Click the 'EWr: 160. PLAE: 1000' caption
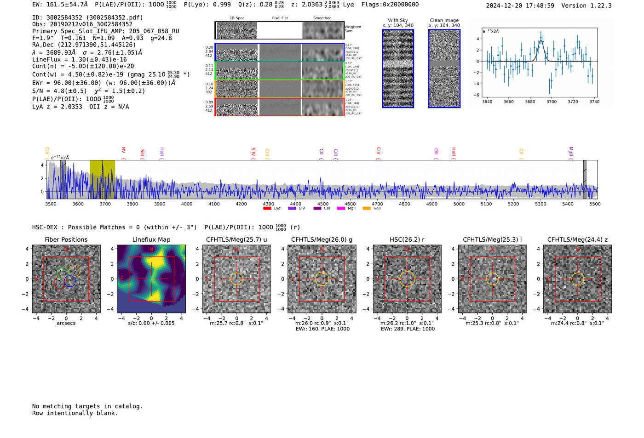Screen dimensions: 644x438 click(x=322, y=329)
